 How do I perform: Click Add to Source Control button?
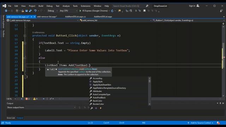pyautogui.click(x=201, y=123)
